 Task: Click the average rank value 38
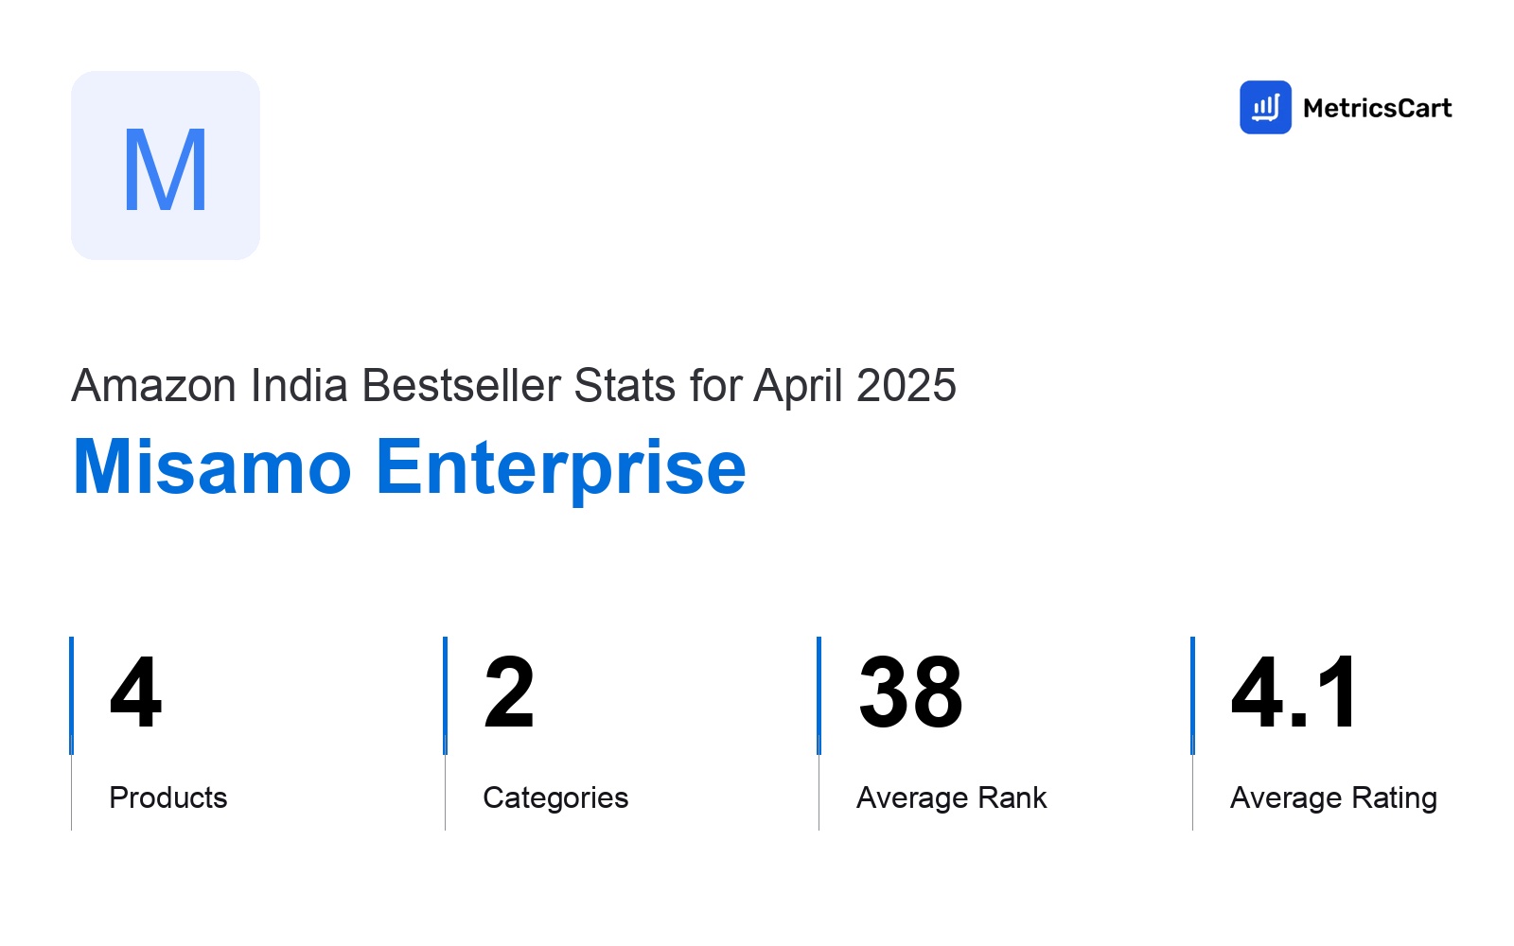(x=910, y=692)
